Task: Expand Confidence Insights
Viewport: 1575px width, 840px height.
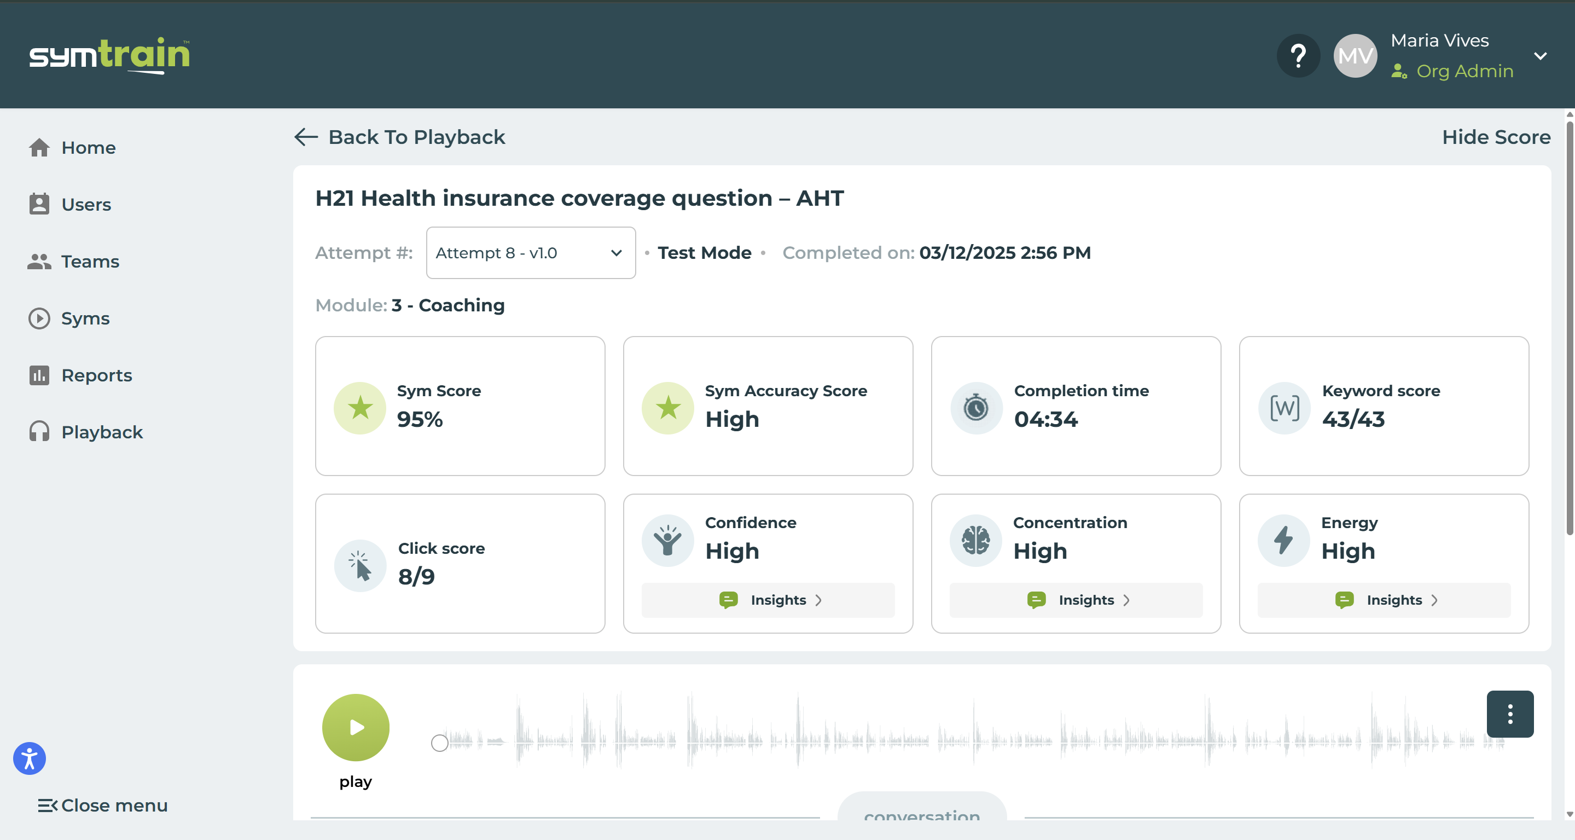Action: (x=768, y=600)
